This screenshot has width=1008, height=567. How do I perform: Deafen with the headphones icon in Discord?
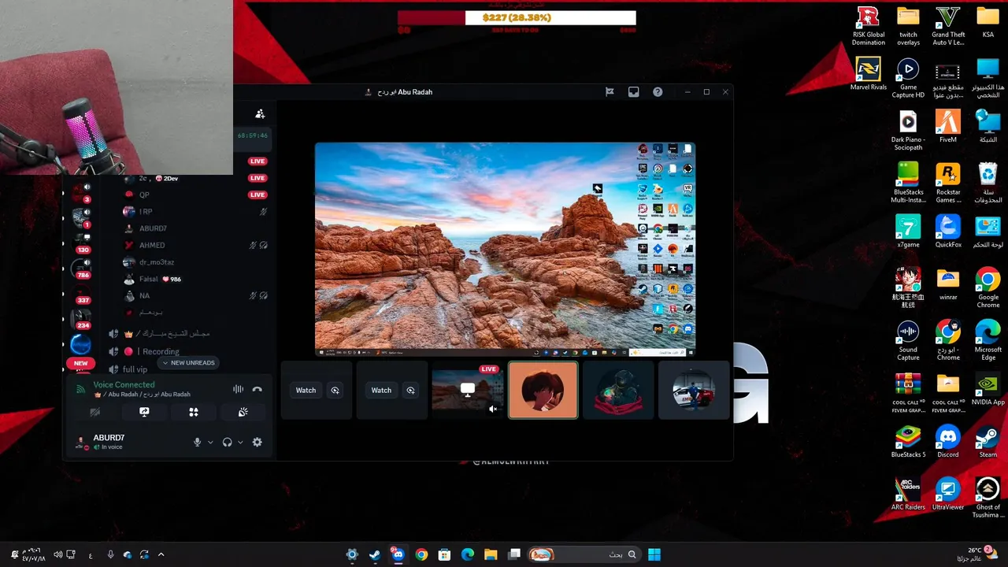227,443
